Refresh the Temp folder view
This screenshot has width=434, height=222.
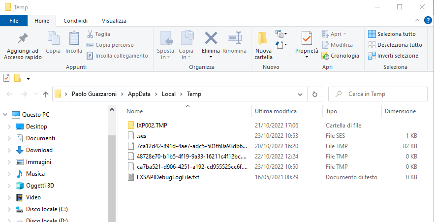[x=315, y=94]
